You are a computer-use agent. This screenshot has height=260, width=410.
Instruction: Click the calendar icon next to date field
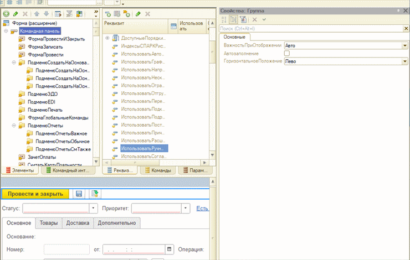point(169,249)
